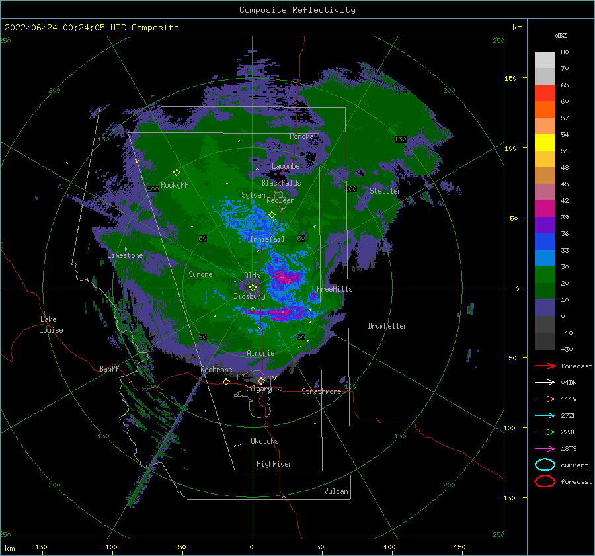Viewport: 595px width, 556px height.
Task: Click the Strathmore town label
Action: pyautogui.click(x=321, y=391)
